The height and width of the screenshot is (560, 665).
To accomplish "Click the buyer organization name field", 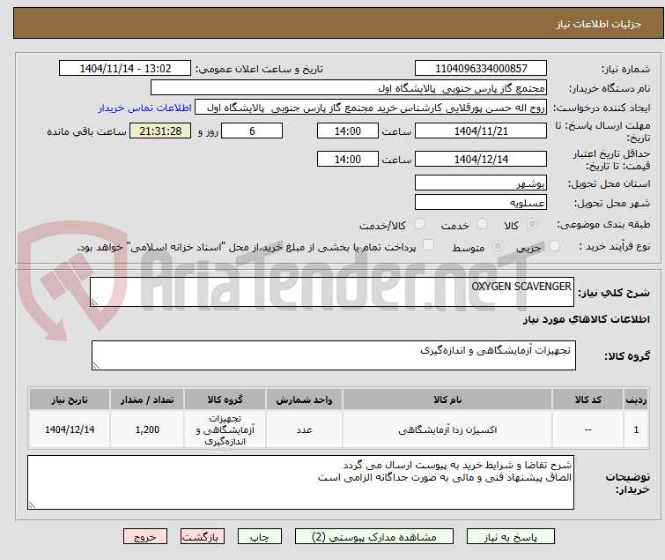I will click(x=349, y=88).
